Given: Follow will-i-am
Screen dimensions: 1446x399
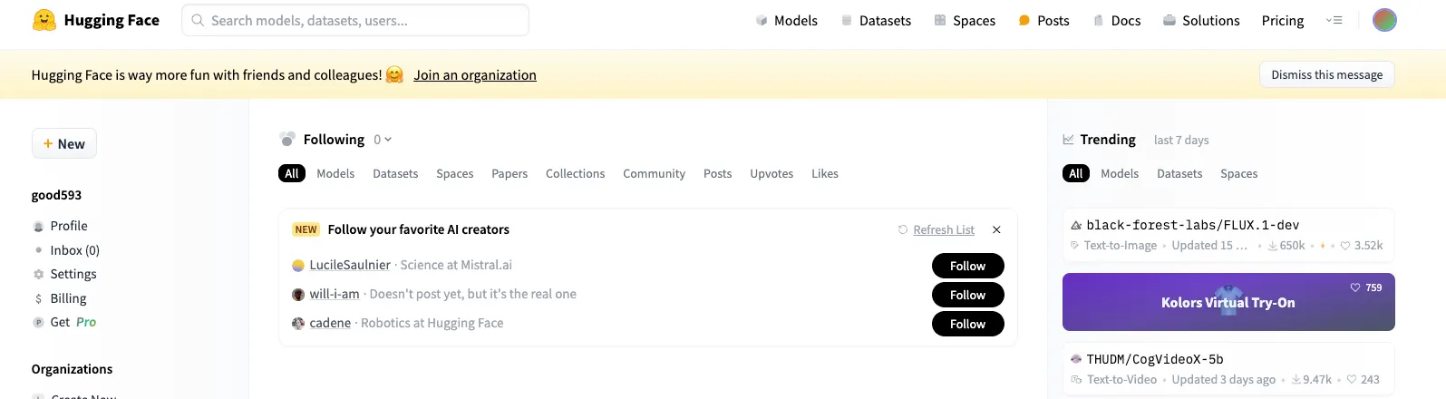Looking at the screenshot, I should [967, 295].
